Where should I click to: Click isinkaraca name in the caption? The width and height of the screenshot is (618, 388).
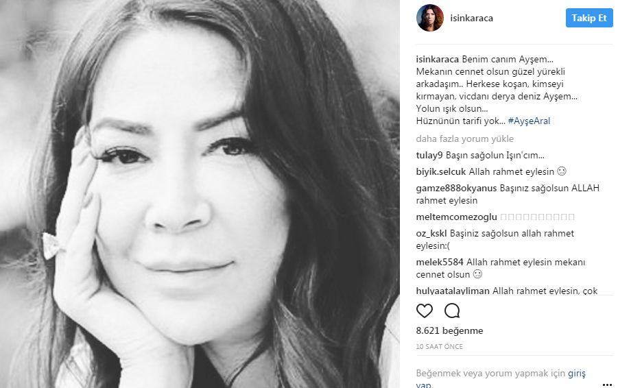pos(438,60)
